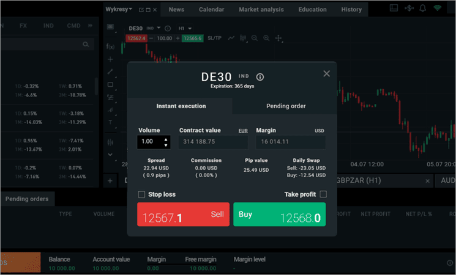Enable the Stop loss checkbox

(142, 194)
